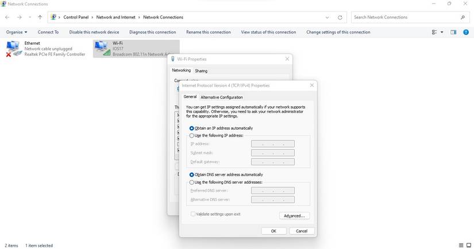This screenshot has height=249, width=474.
Task: Click the Back navigation arrow
Action: tap(7, 17)
